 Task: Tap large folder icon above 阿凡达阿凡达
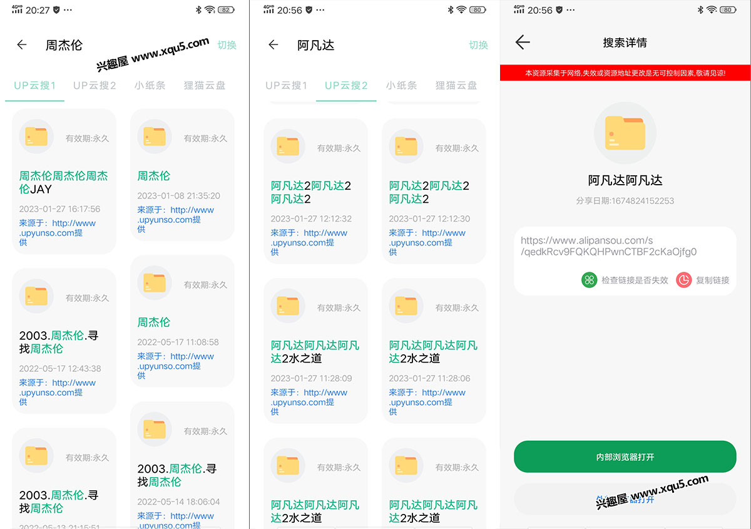pyautogui.click(x=625, y=133)
